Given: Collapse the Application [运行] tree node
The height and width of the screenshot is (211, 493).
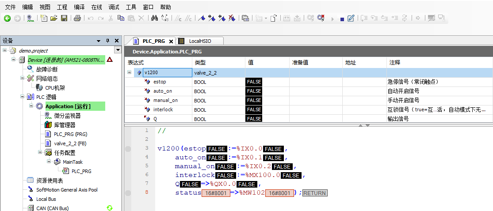Looking at the screenshot, I should click(31, 106).
